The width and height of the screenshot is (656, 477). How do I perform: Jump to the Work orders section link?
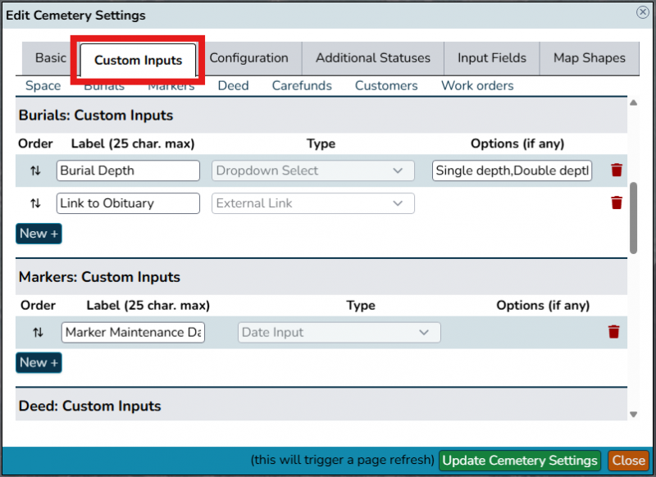(x=477, y=86)
